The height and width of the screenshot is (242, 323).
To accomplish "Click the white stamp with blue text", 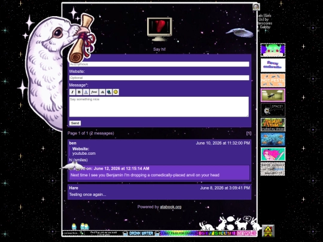I will [273, 65].
